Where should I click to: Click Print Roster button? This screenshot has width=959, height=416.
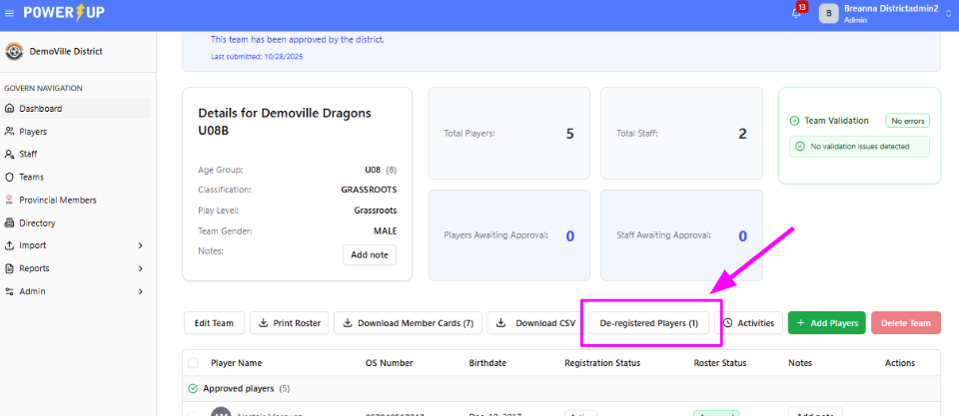(x=290, y=323)
